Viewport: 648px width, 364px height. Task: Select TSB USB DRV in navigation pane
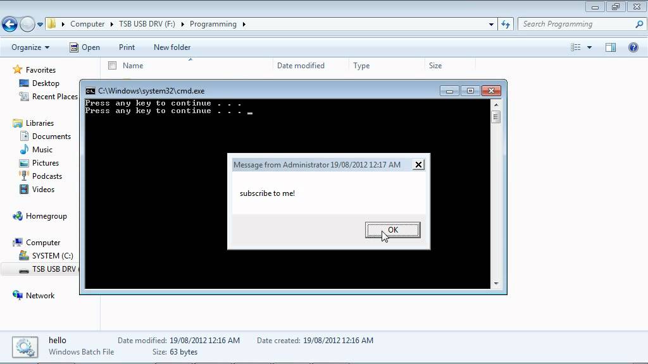tap(54, 269)
